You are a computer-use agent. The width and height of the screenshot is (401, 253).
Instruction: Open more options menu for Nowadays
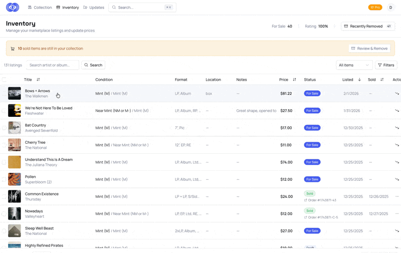(x=397, y=213)
